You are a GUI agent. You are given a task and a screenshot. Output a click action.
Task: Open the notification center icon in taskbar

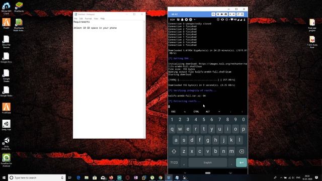pos(316,177)
